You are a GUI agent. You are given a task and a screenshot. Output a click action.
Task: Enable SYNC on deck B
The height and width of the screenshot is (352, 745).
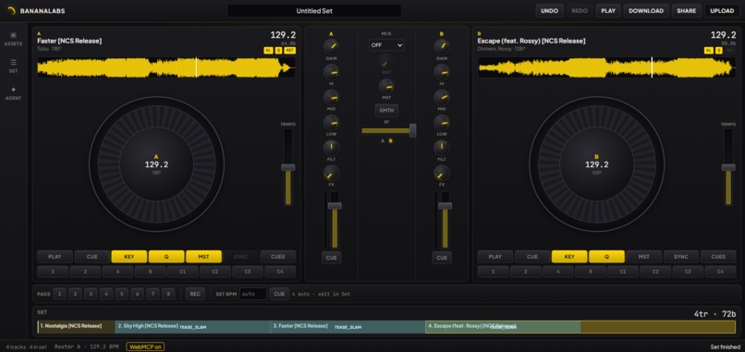681,257
